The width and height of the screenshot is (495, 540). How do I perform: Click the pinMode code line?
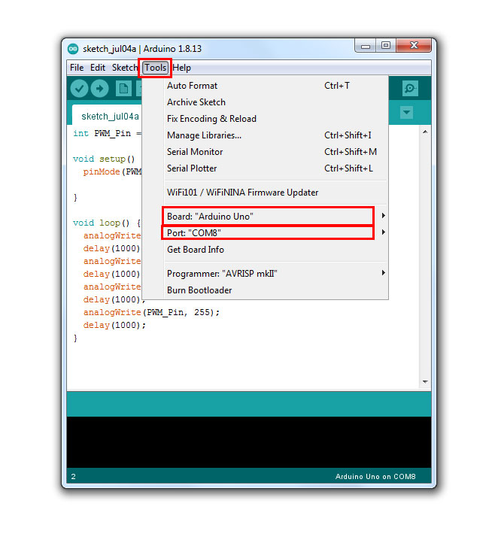tap(112, 171)
